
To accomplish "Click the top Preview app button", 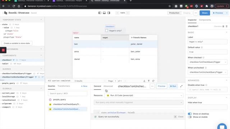I will 218,13.
